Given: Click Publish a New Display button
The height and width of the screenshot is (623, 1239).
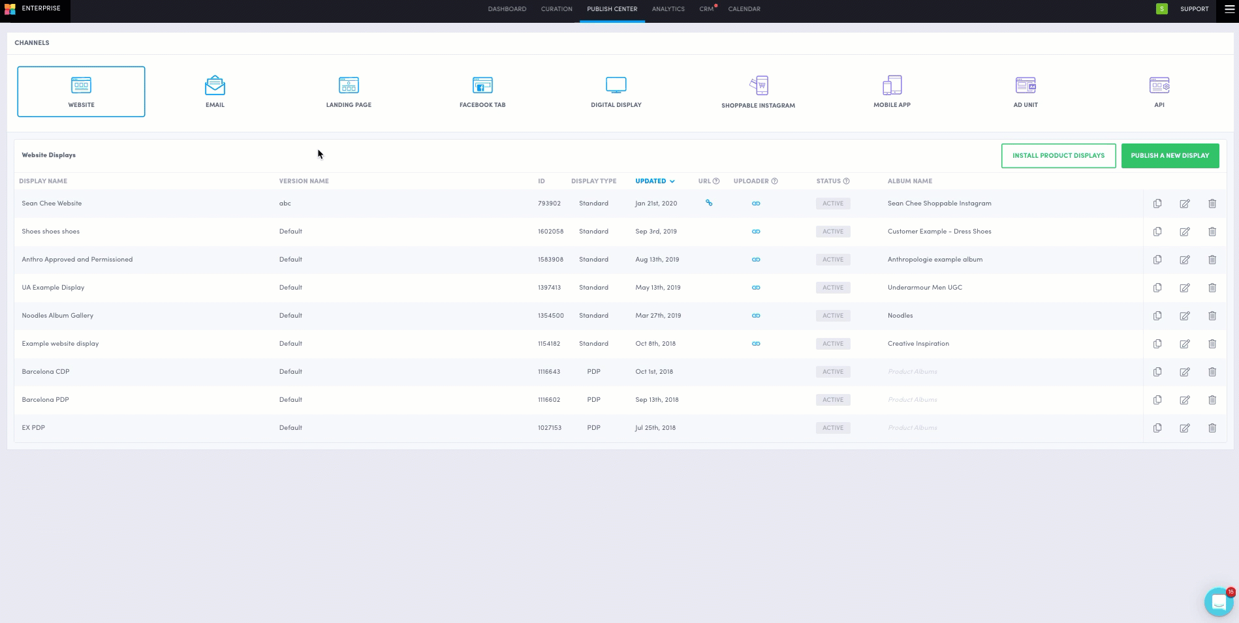Looking at the screenshot, I should (1170, 156).
